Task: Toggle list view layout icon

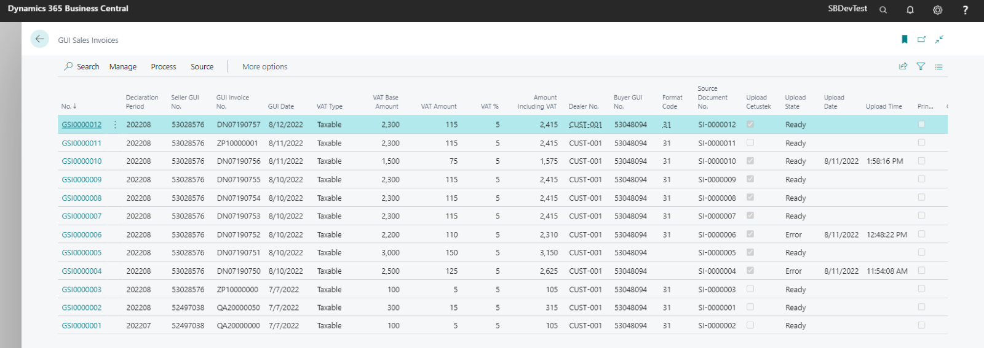Action: (938, 66)
